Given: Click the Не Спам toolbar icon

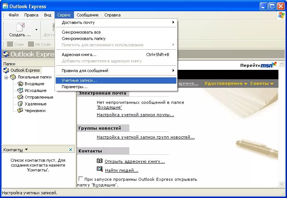Looking at the screenshot, I should click(x=31, y=44).
